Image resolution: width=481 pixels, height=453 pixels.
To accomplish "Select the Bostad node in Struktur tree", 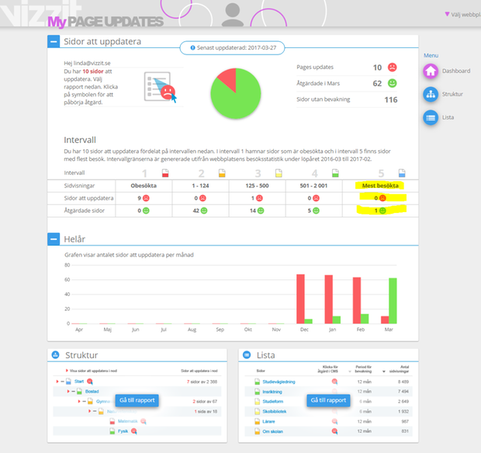I will (x=92, y=392).
